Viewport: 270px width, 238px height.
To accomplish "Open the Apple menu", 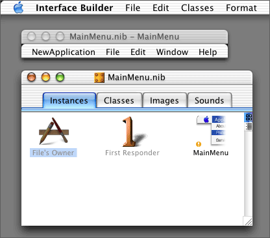I will click(18, 8).
